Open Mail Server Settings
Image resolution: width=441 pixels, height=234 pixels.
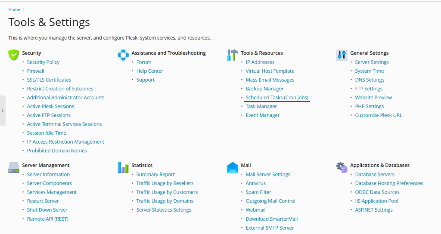point(268,175)
